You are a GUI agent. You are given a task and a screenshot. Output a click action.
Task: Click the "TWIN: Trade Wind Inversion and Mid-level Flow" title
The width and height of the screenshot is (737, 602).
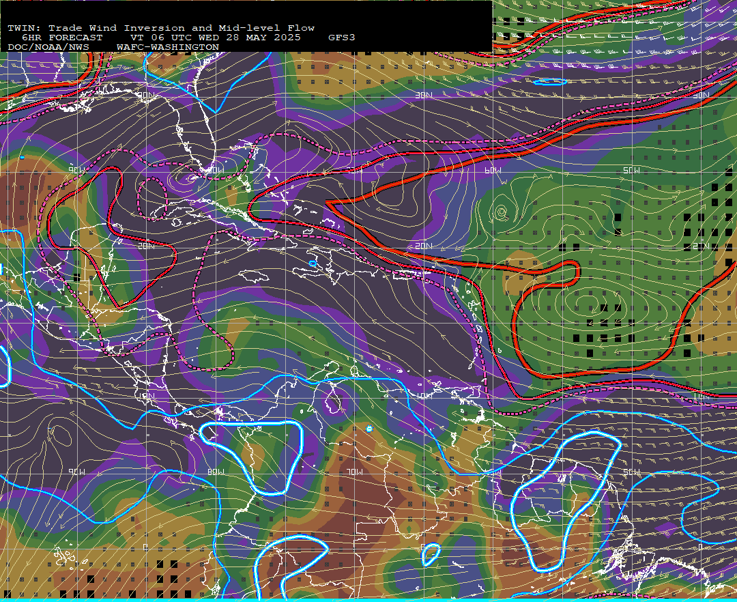(161, 28)
